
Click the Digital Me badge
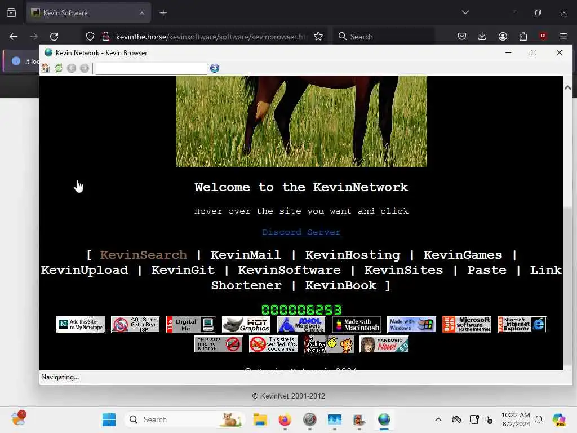(x=190, y=324)
